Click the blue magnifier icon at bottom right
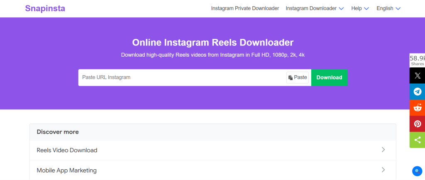The image size is (425, 180). pos(417,171)
